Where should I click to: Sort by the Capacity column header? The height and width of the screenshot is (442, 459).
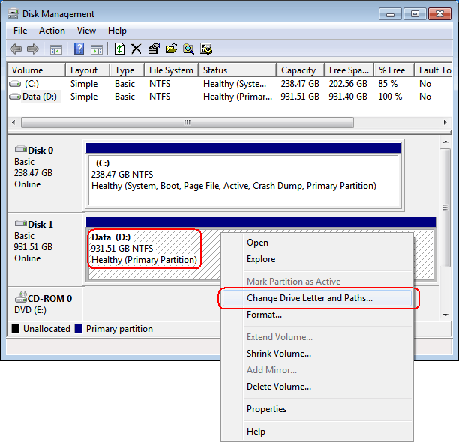298,70
